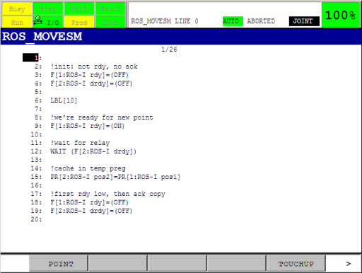Click the TCyc status indicator
The width and height of the screenshot is (362, 273).
click(110, 22)
